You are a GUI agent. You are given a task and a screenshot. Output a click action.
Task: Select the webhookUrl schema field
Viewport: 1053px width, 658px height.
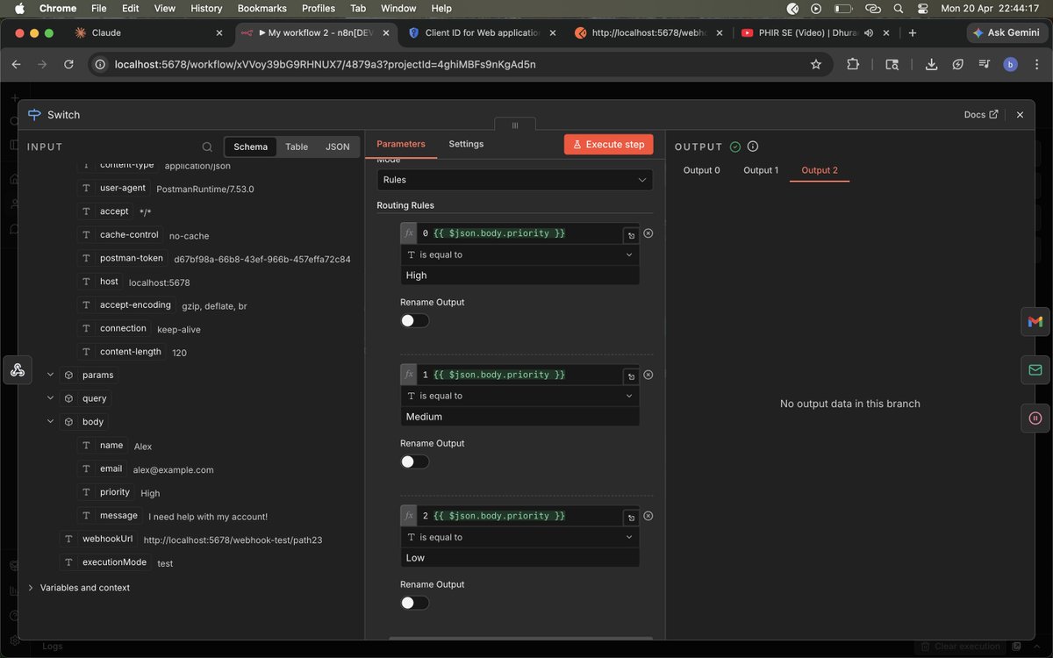(98, 539)
